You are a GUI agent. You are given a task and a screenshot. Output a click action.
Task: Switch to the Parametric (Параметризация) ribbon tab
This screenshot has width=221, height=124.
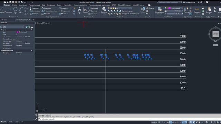pos(34,5)
